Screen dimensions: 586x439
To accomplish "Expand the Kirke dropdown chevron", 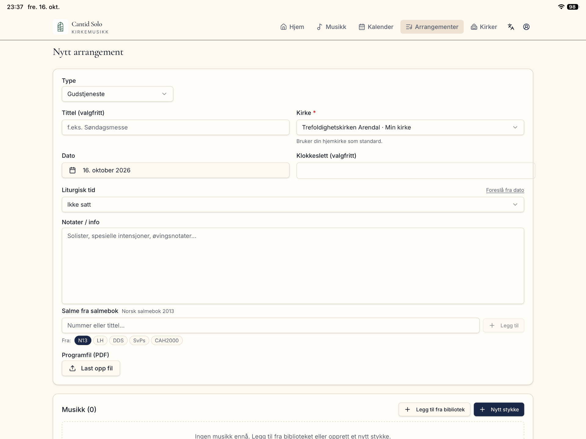I will [515, 127].
